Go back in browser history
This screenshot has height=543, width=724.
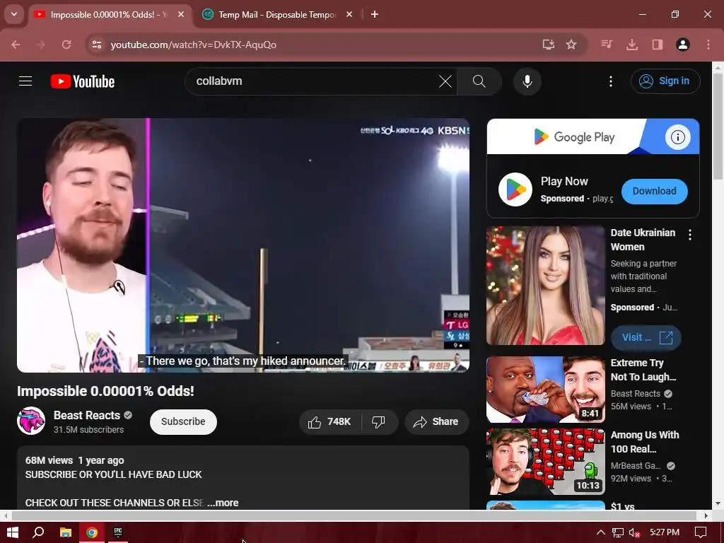point(16,45)
